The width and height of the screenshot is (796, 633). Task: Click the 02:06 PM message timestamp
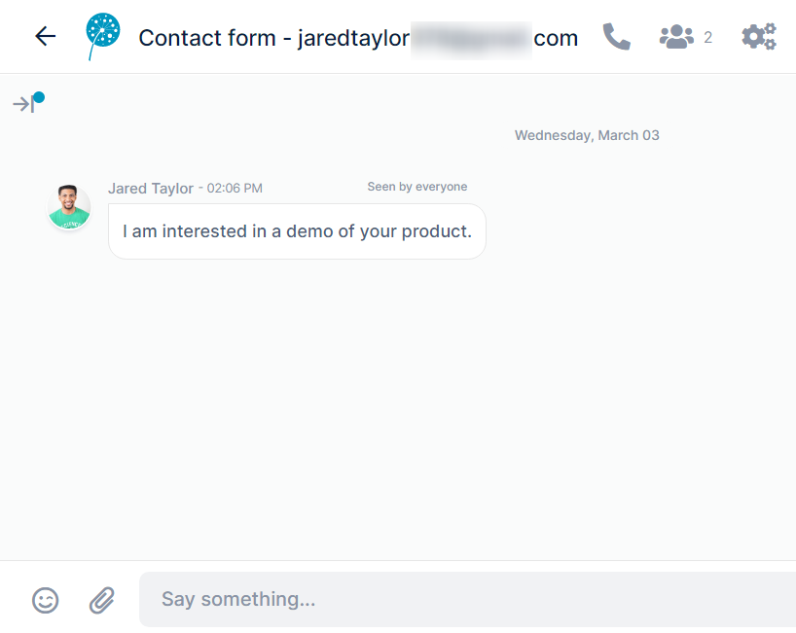pos(235,189)
